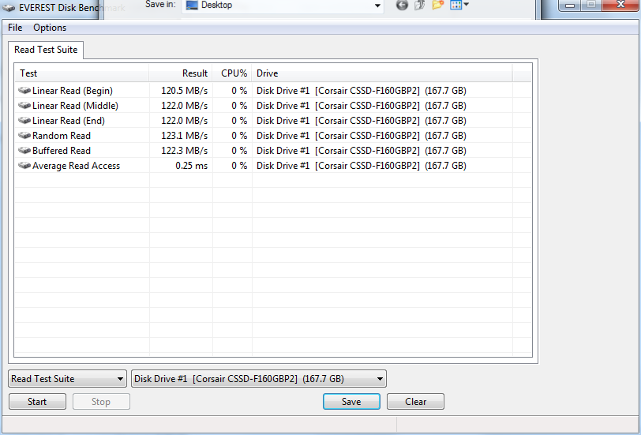The image size is (641, 435).
Task: Save the benchmark results
Action: pos(351,402)
